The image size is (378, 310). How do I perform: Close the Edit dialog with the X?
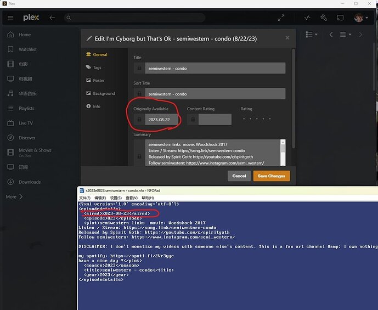(287, 38)
